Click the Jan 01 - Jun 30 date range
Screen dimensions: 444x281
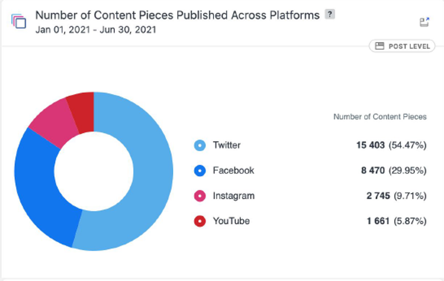[x=96, y=29]
